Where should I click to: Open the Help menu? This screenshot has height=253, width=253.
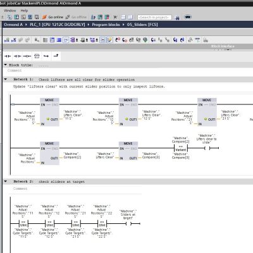(24, 11)
